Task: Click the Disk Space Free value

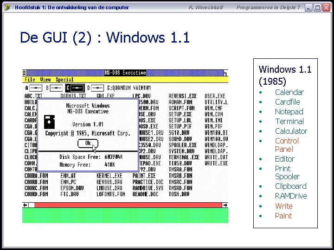Action: pyautogui.click(x=113, y=157)
